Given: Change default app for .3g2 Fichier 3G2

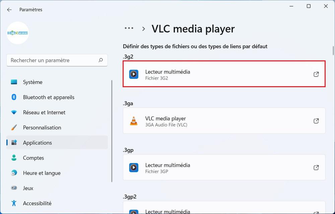Looking at the screenshot, I should click(224, 74).
